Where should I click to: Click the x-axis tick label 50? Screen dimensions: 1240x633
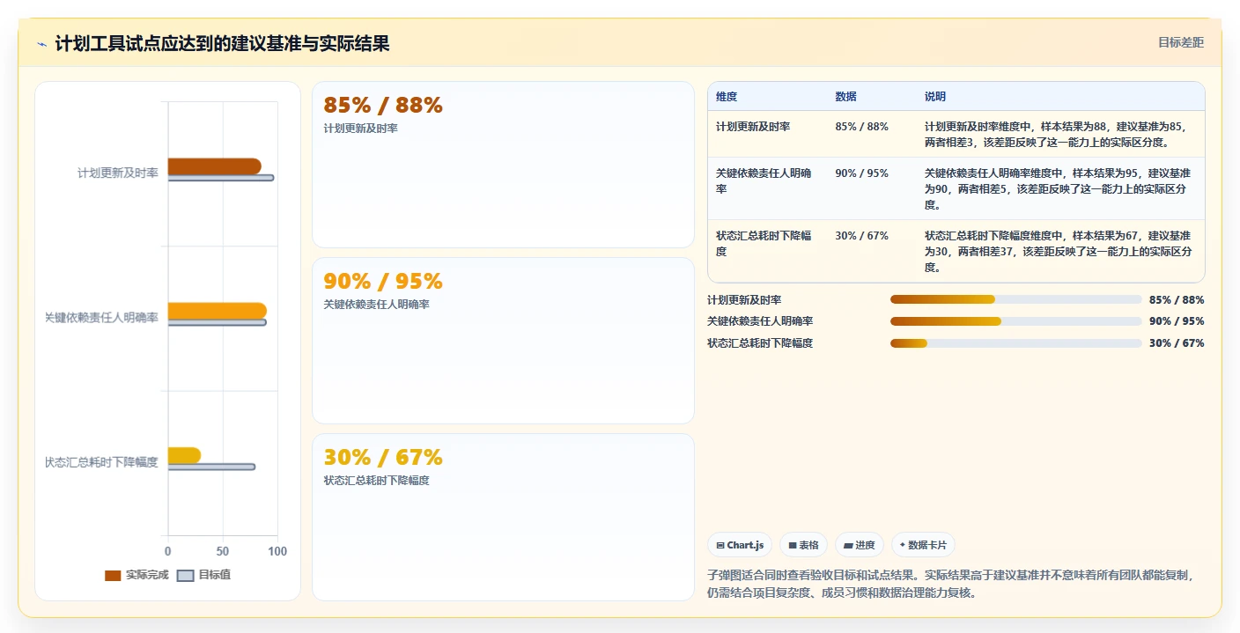pos(223,552)
